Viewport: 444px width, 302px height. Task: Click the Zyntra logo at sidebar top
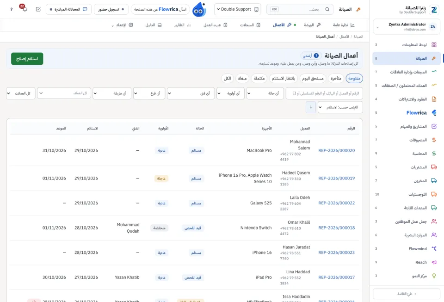click(434, 10)
